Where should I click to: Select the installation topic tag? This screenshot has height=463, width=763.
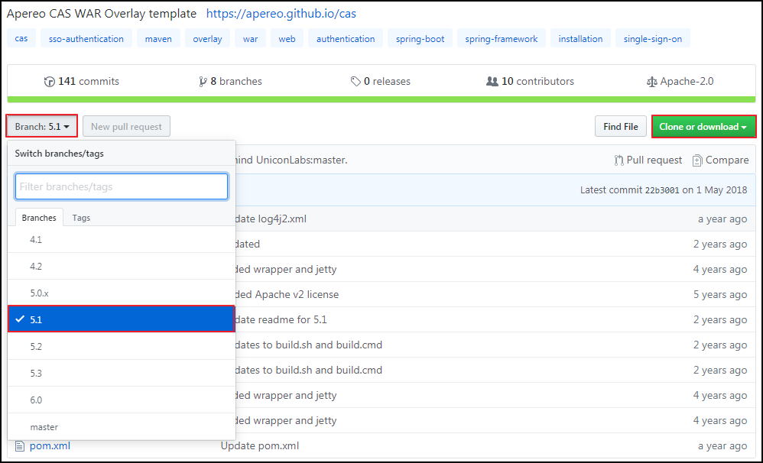pyautogui.click(x=580, y=38)
